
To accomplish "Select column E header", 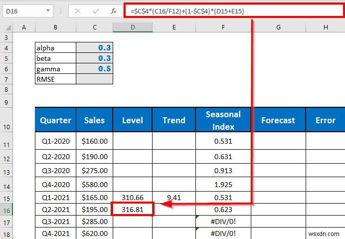I will (174, 27).
